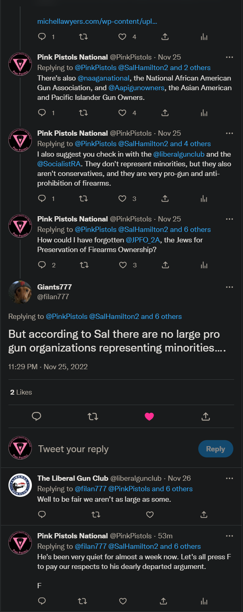Screen dimensions: 243x612
Task: Unlike the Giants777 tweet with pink heart
Action: tap(149, 417)
